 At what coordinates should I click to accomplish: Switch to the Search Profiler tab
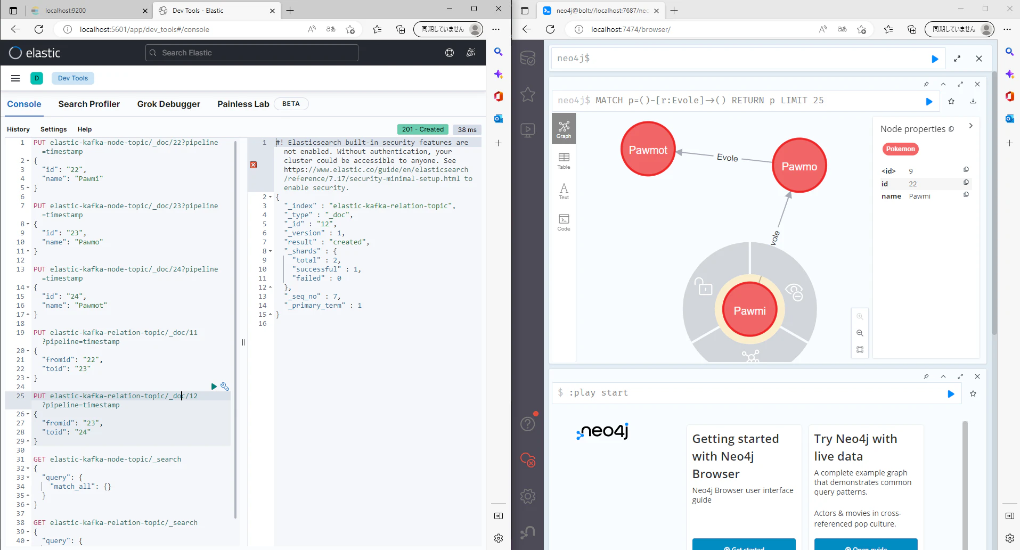click(89, 104)
